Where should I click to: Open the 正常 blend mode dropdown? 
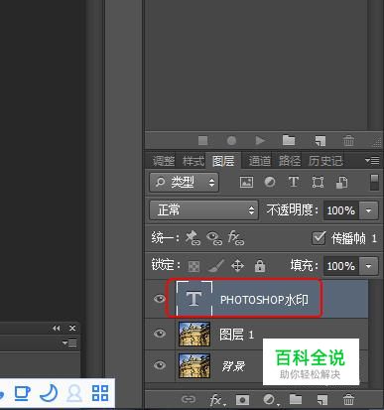(203, 209)
